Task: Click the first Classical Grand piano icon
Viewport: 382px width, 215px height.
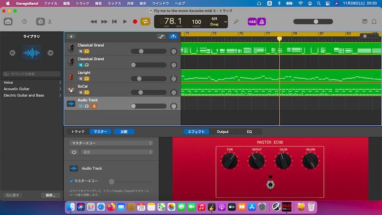Action: [x=71, y=48]
